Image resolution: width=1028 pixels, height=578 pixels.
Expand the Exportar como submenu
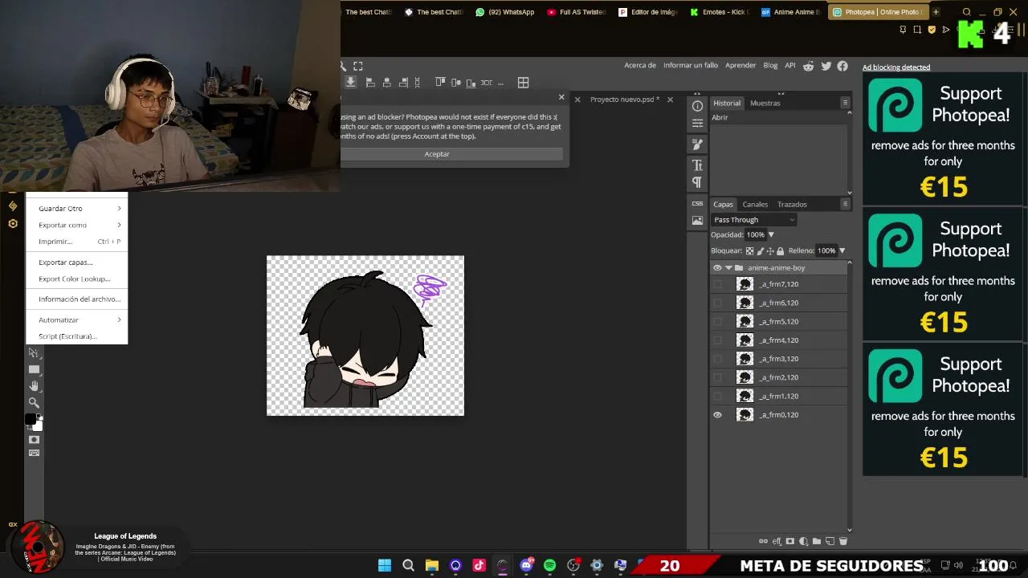pos(76,225)
